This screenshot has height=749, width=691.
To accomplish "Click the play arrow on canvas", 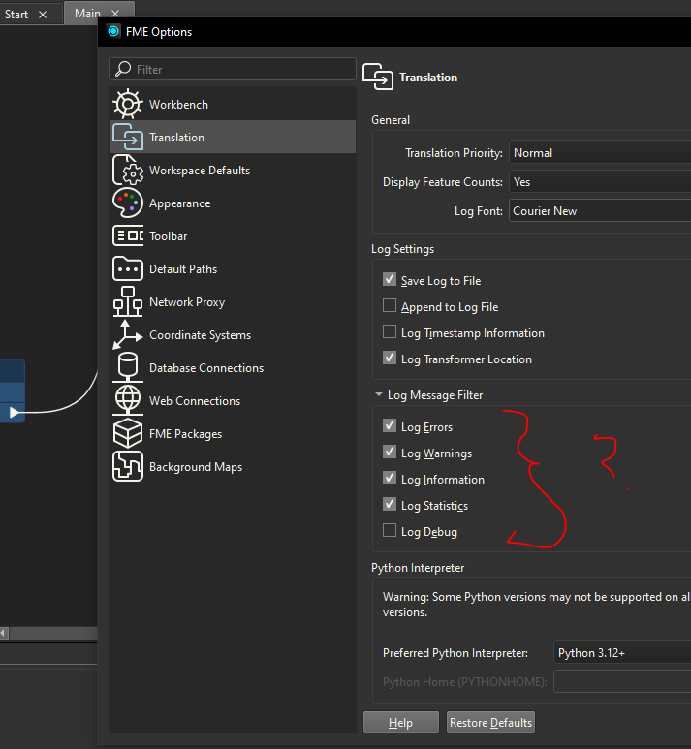I will tap(15, 412).
